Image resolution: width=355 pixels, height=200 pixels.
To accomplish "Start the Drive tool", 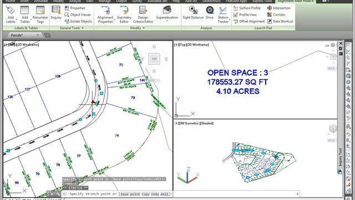I will pyautogui.click(x=210, y=12).
